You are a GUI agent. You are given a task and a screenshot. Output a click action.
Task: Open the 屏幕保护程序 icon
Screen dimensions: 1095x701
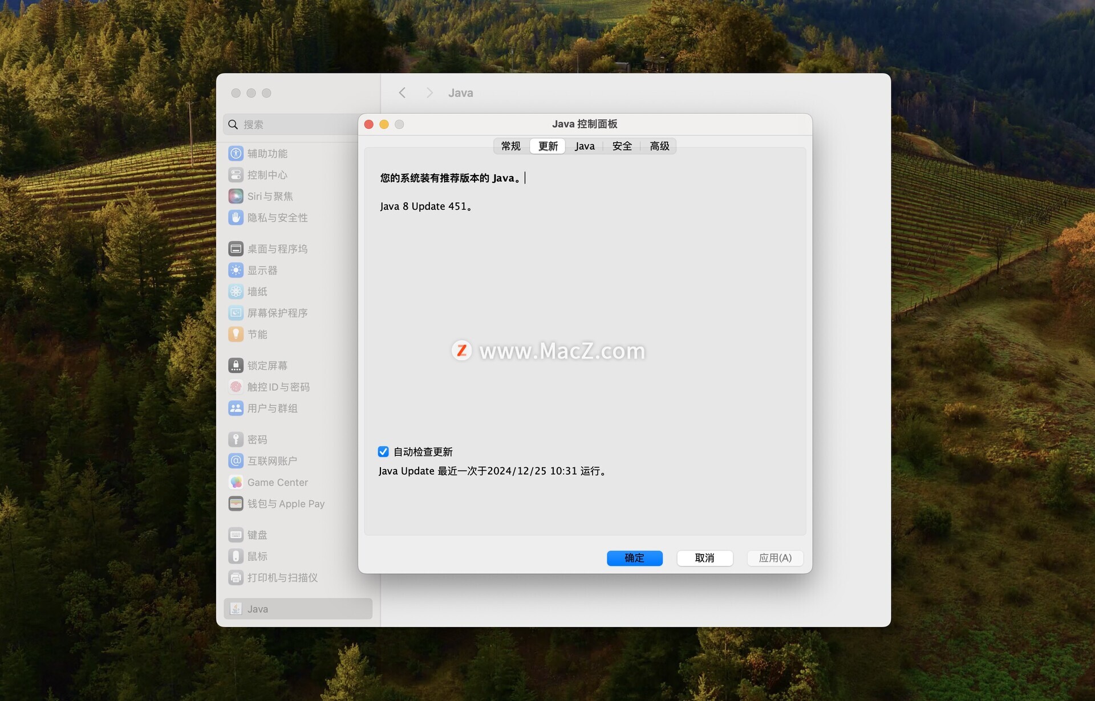click(x=236, y=313)
